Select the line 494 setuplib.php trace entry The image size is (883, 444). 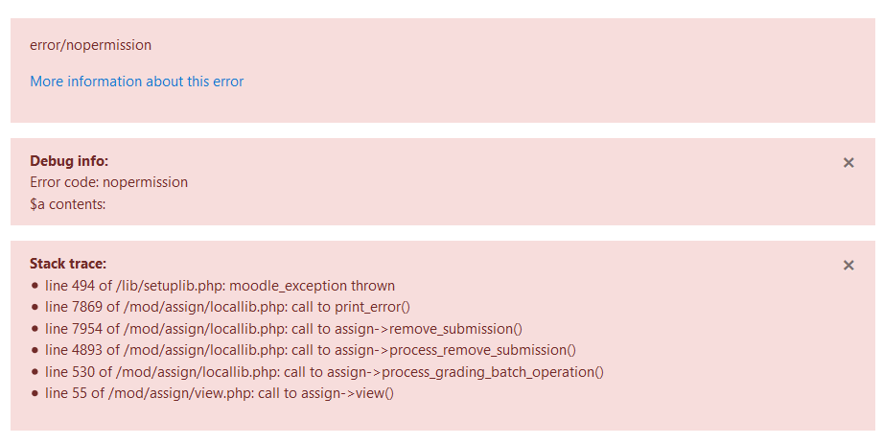[x=220, y=286]
